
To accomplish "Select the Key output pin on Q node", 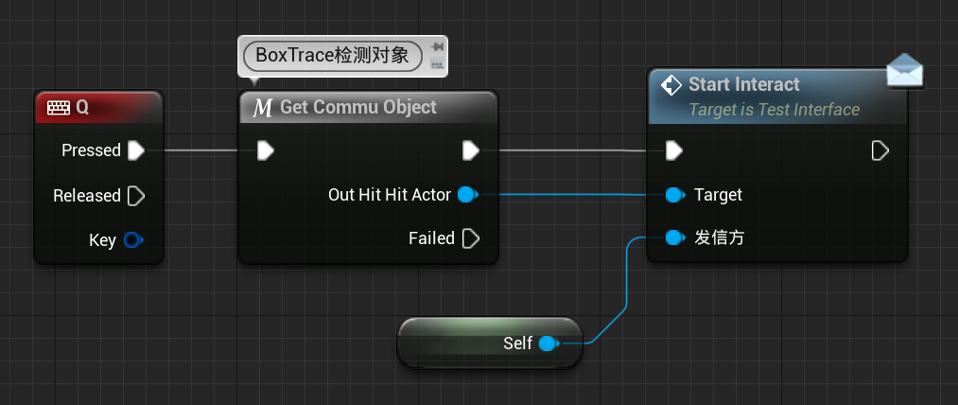I will (133, 240).
